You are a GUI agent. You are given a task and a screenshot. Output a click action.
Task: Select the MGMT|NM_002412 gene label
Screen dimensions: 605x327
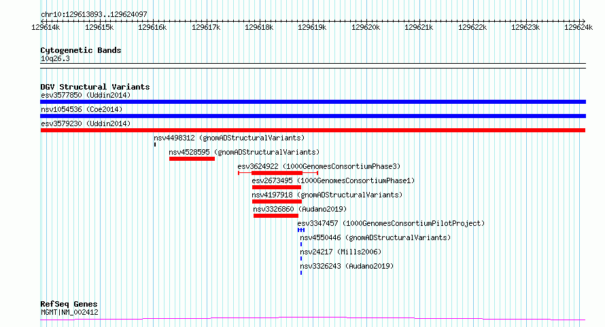click(69, 312)
